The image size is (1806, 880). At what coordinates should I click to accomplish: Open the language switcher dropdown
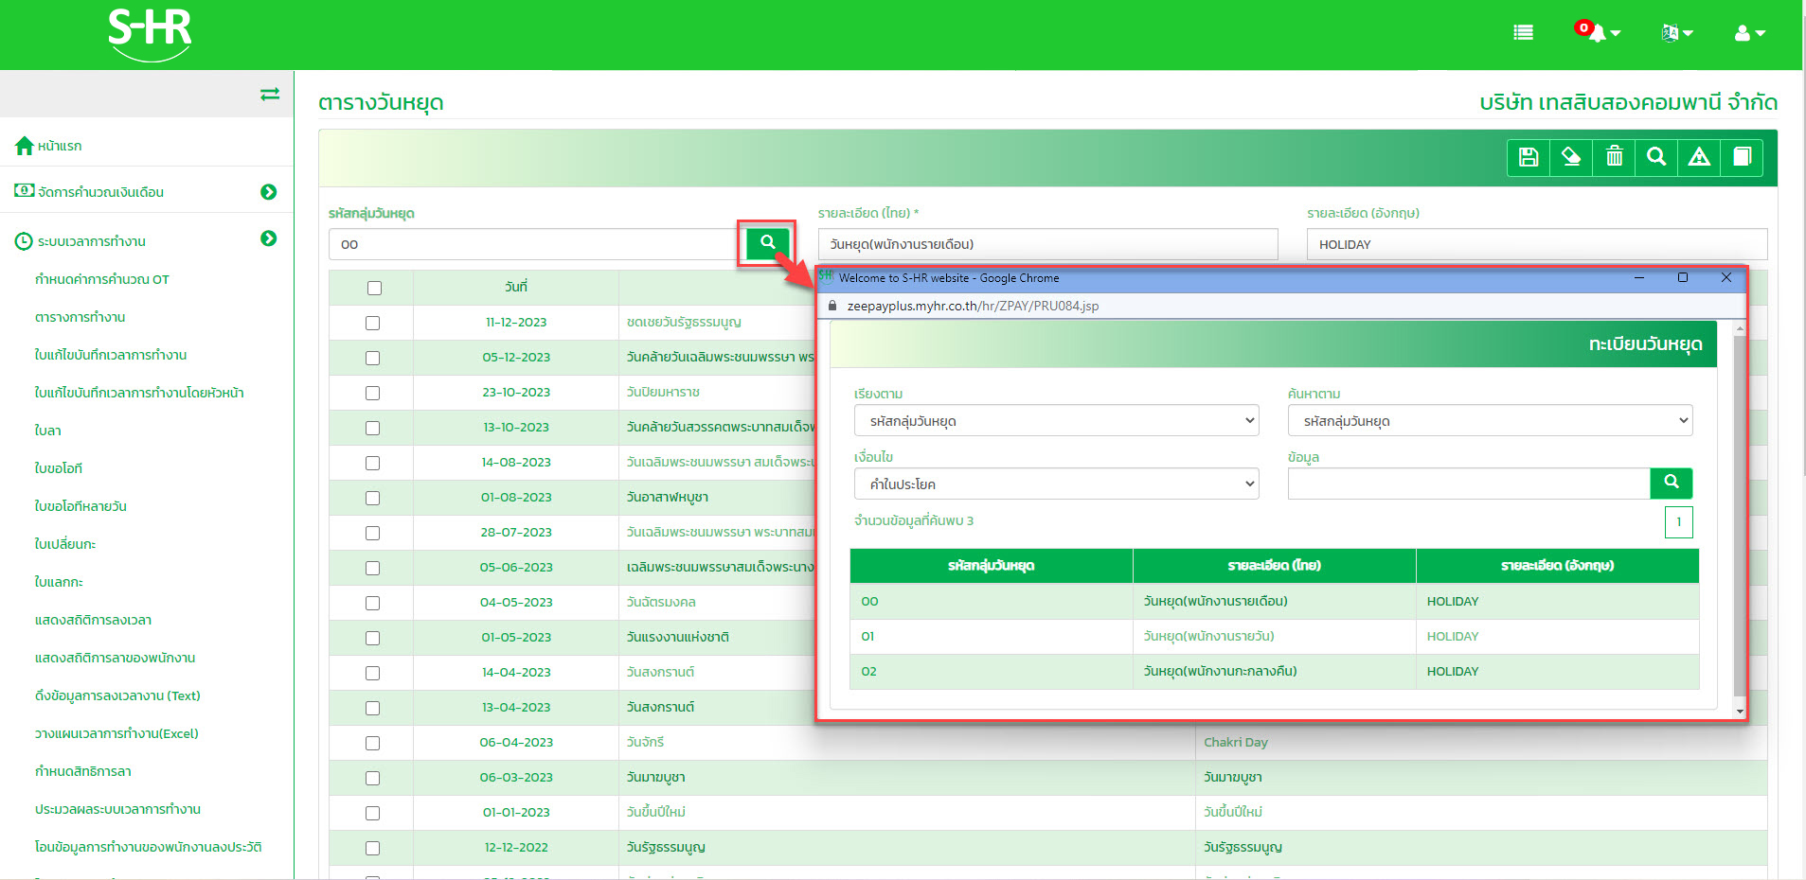coord(1676,33)
